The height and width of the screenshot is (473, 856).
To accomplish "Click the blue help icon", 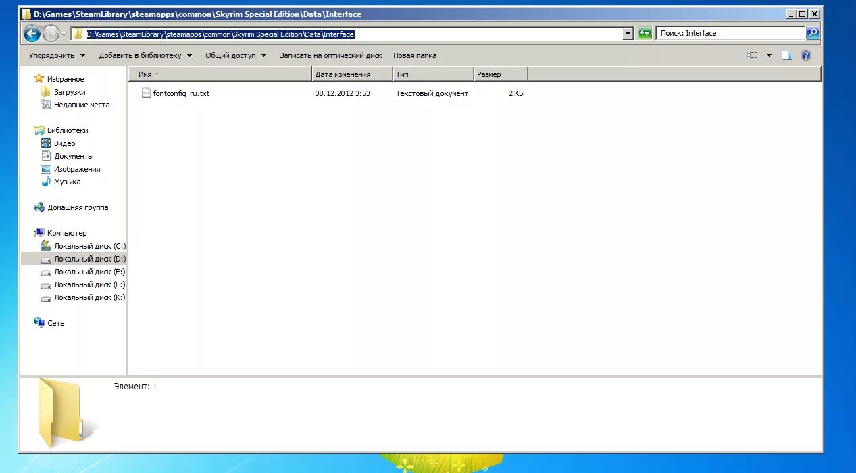I will click(x=806, y=55).
